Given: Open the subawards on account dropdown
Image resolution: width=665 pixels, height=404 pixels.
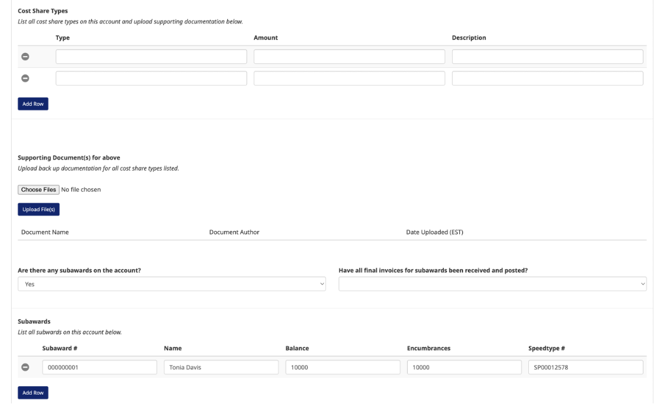Looking at the screenshot, I should [x=171, y=284].
